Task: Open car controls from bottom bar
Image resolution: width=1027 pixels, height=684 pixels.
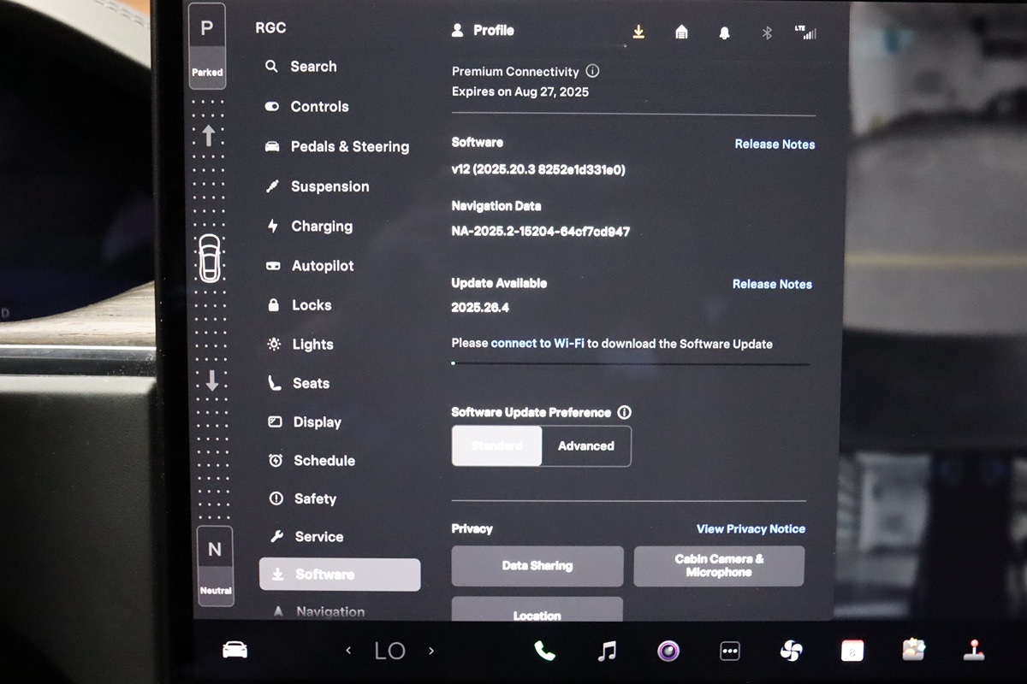Action: coord(234,650)
